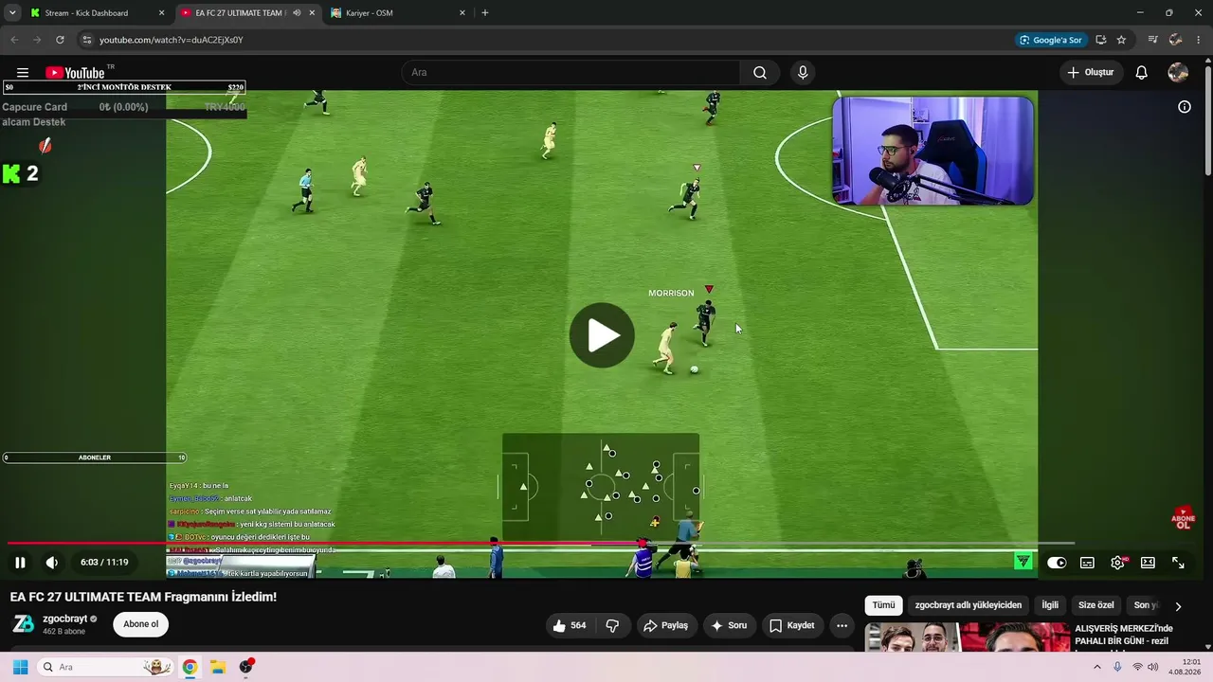The width and height of the screenshot is (1213, 682).
Task: Click the Paylaş share button
Action: (x=665, y=625)
